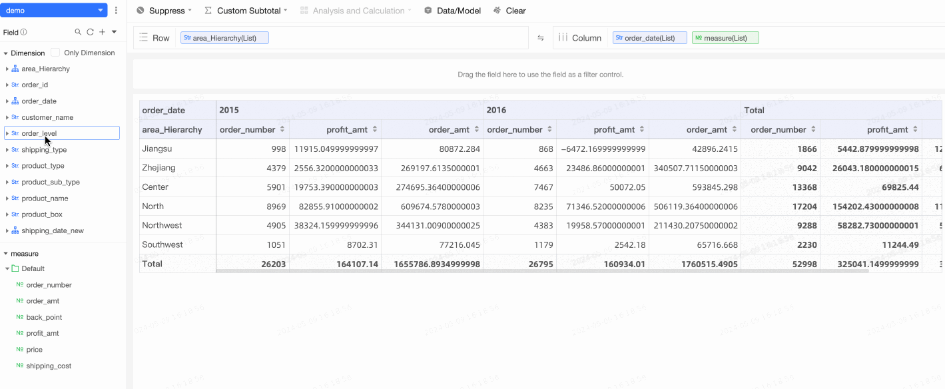Enable the Only Dimension checkbox

pyautogui.click(x=55, y=53)
